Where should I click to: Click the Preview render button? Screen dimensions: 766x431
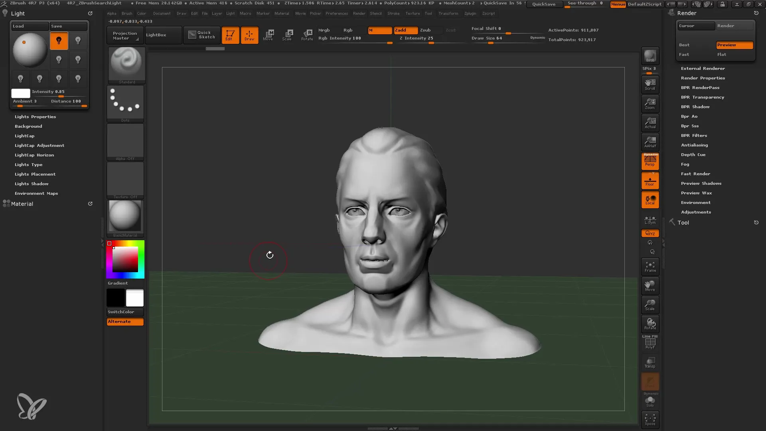734,45
